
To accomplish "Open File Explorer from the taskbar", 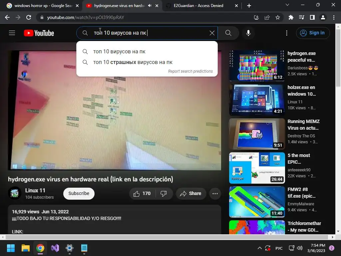I will (x=26, y=248).
